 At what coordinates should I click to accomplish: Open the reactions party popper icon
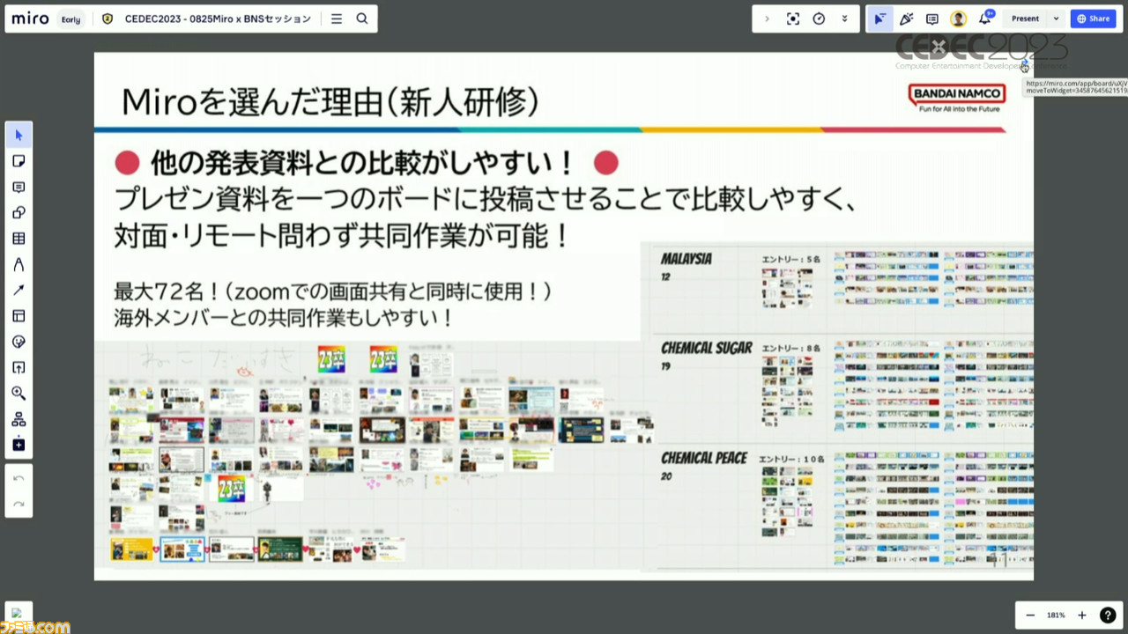(x=906, y=18)
